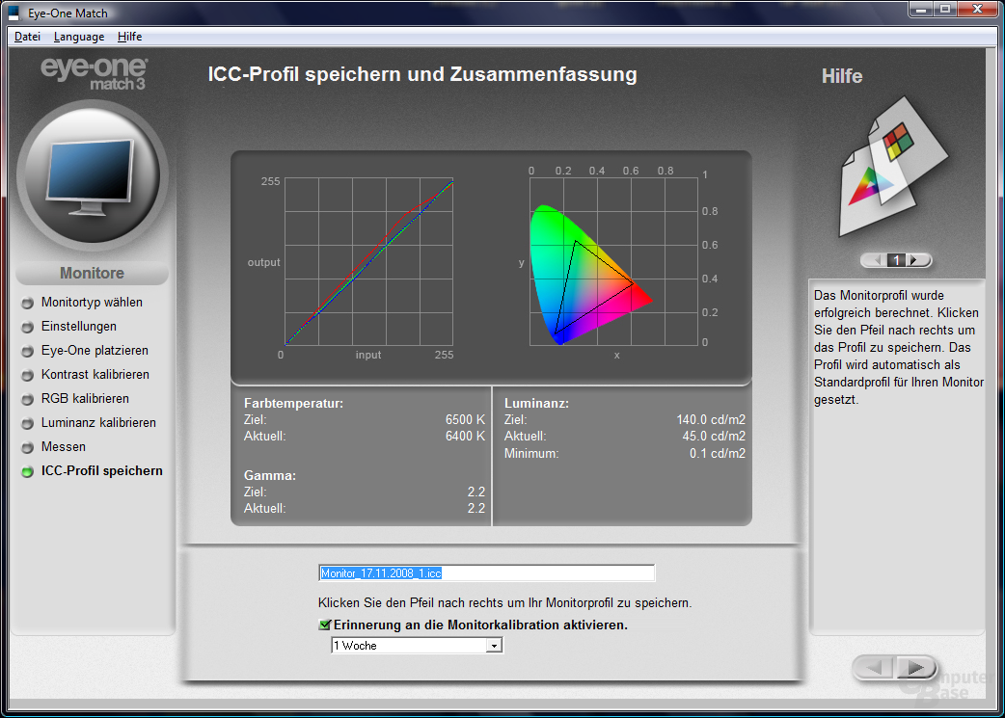Click the left arrow to go back
This screenshot has height=718, width=1005.
(874, 668)
